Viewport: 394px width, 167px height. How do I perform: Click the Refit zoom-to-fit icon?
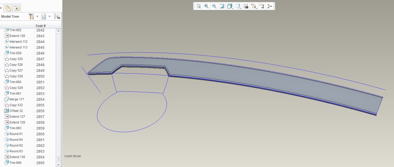199,6
